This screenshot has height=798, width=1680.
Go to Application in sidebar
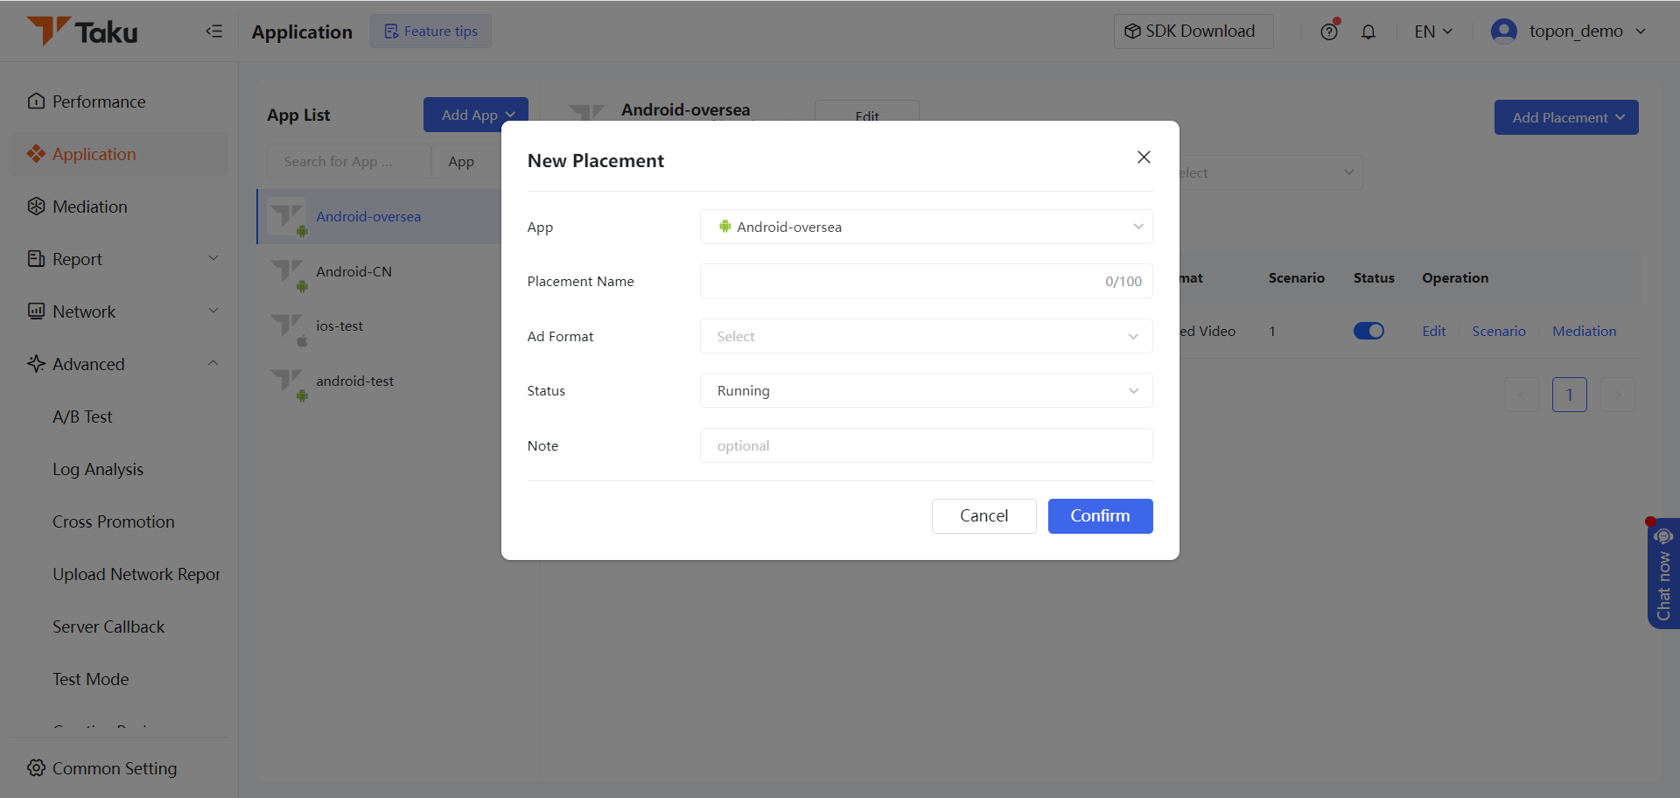119,154
